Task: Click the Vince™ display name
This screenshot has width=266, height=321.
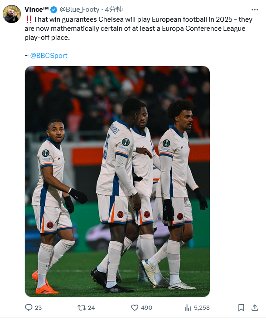Action: point(36,10)
